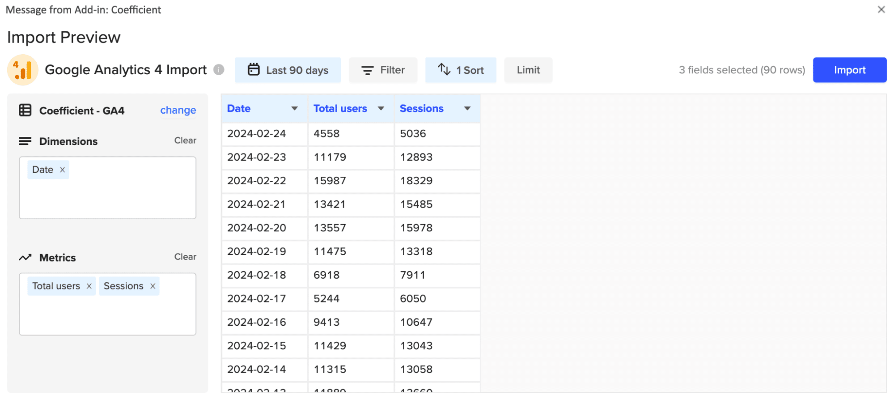Select the 2024-02-23 date cell

coord(264,157)
